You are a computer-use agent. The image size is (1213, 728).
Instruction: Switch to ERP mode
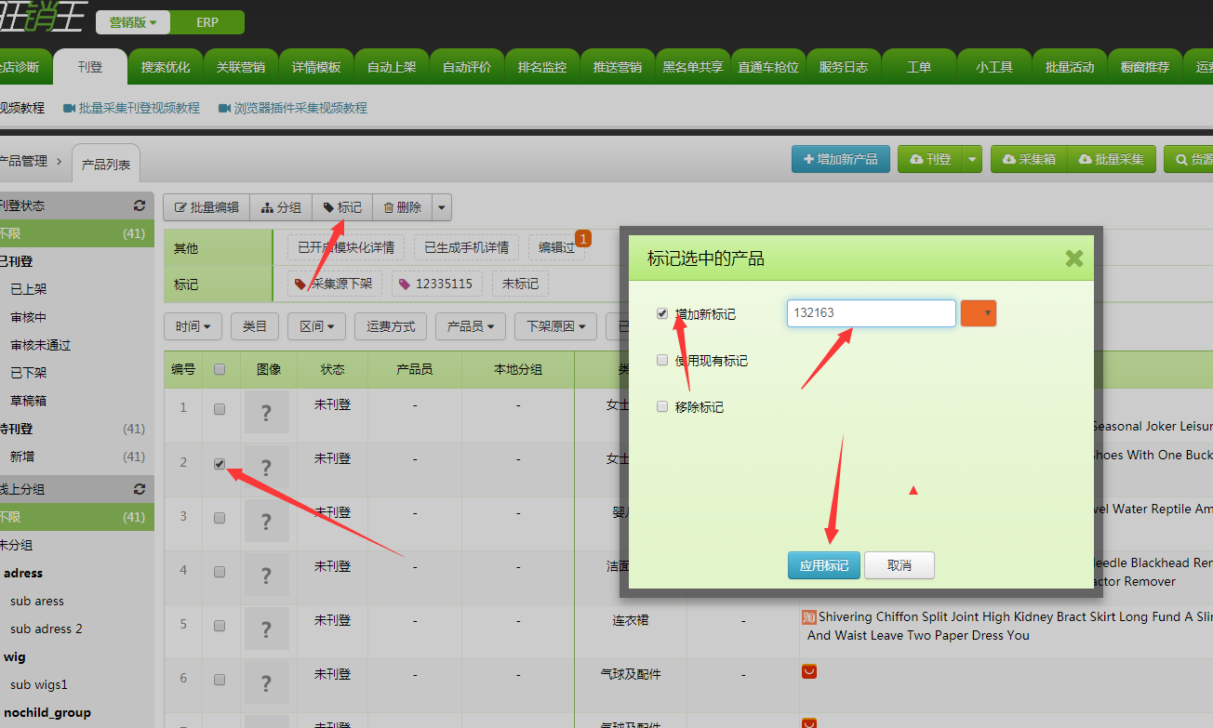tap(207, 22)
